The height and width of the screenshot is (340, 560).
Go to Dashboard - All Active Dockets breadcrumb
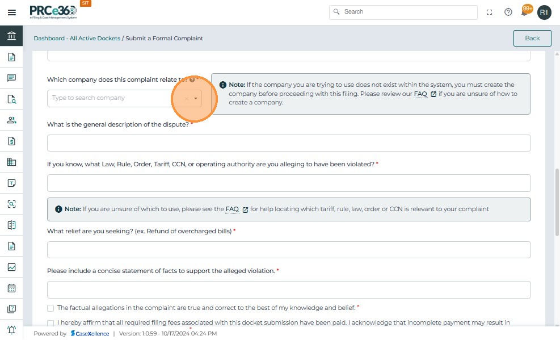[77, 38]
